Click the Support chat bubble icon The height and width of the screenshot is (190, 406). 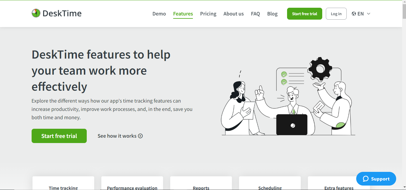coord(365,179)
